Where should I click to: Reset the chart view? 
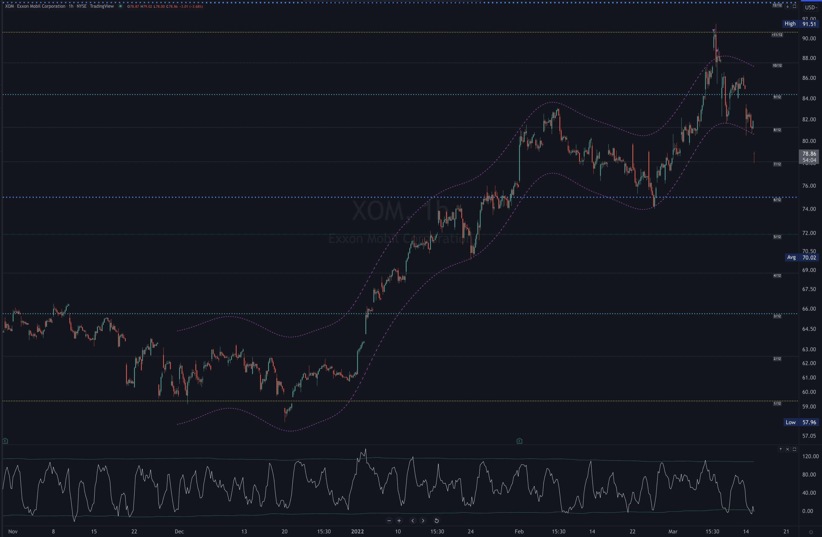point(436,520)
